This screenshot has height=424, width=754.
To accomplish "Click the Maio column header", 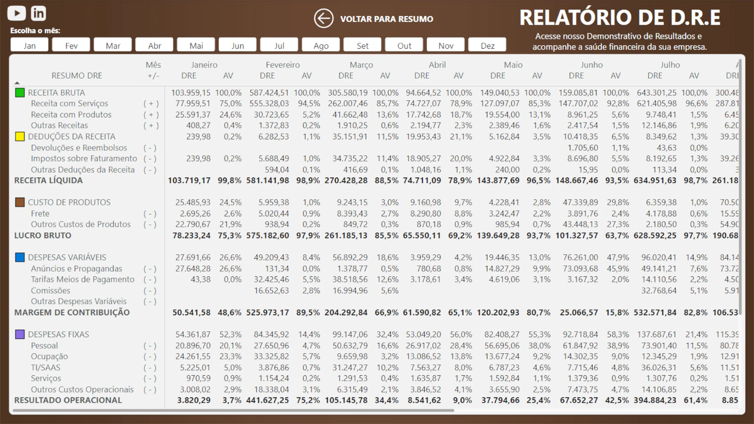I will 513,65.
